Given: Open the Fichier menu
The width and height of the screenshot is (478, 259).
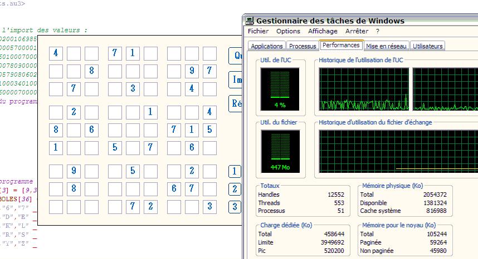Looking at the screenshot, I should pos(258,32).
